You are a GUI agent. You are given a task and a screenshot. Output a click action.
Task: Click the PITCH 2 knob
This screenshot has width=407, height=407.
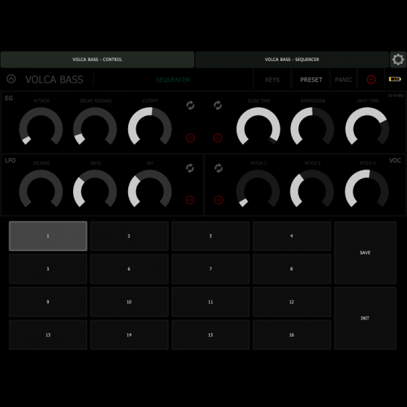(x=312, y=189)
